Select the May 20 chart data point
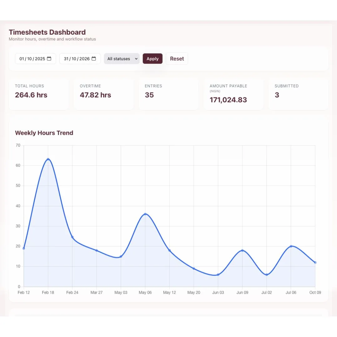 194,269
